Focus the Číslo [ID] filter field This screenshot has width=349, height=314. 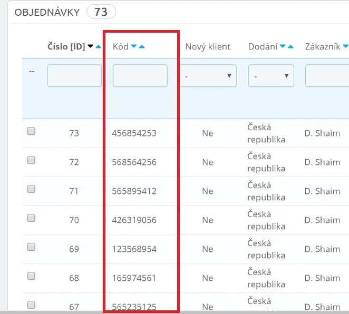click(x=74, y=76)
